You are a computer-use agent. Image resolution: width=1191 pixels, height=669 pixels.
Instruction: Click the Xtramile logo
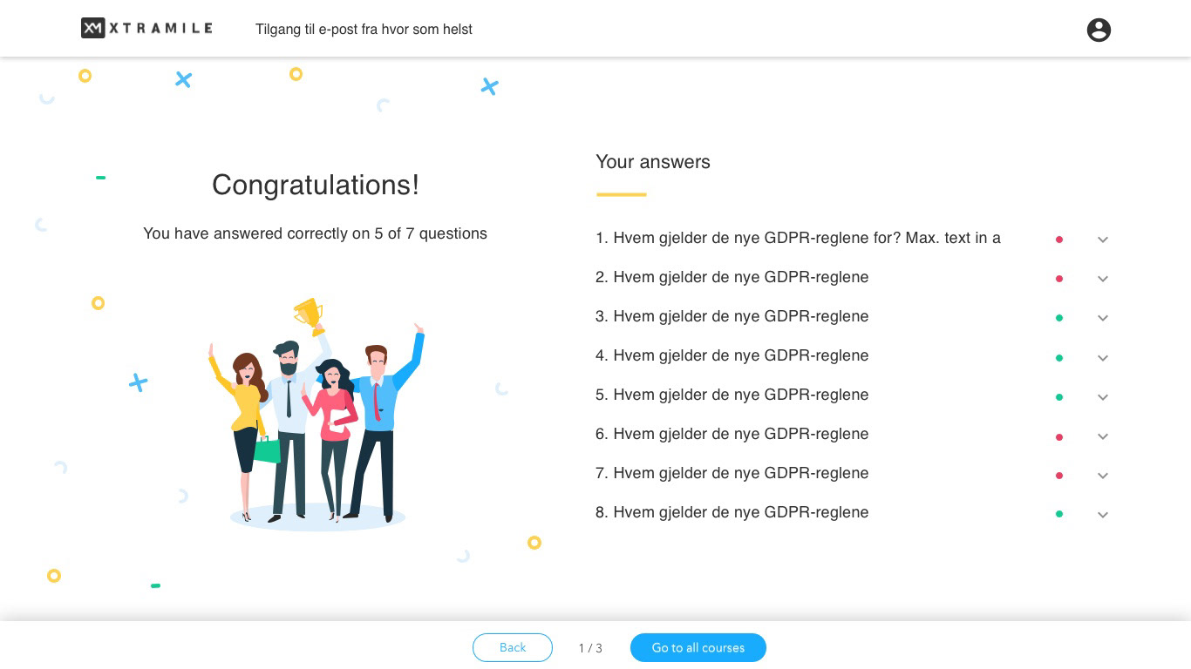click(x=146, y=28)
